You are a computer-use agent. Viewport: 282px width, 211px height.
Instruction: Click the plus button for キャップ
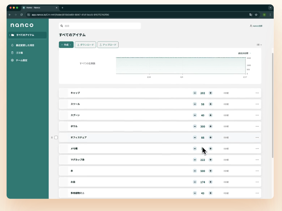210,93
